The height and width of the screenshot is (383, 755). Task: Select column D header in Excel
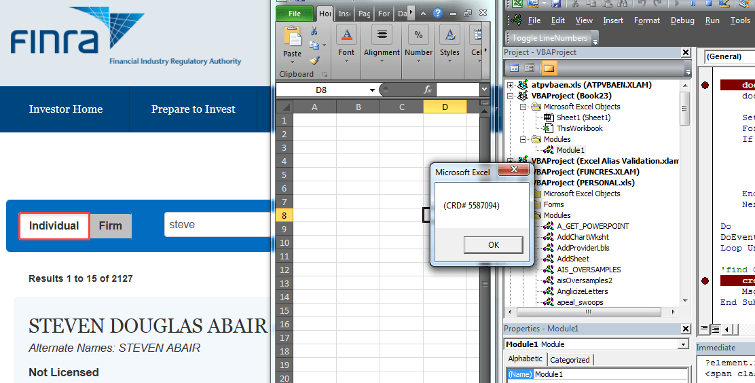pos(445,107)
